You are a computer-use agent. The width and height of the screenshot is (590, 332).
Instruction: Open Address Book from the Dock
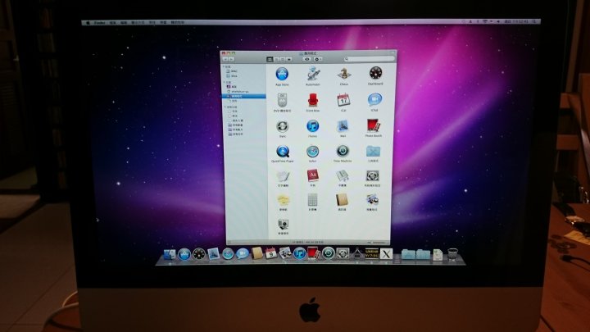click(256, 253)
